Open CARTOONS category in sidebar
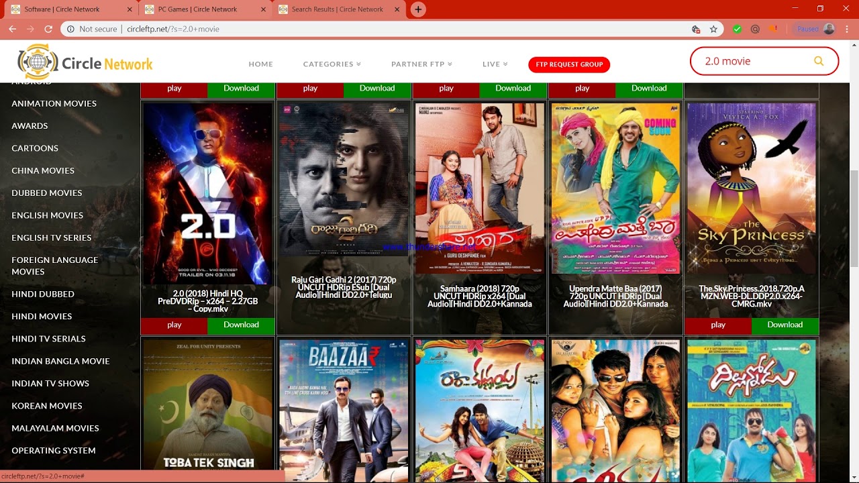 coord(35,148)
